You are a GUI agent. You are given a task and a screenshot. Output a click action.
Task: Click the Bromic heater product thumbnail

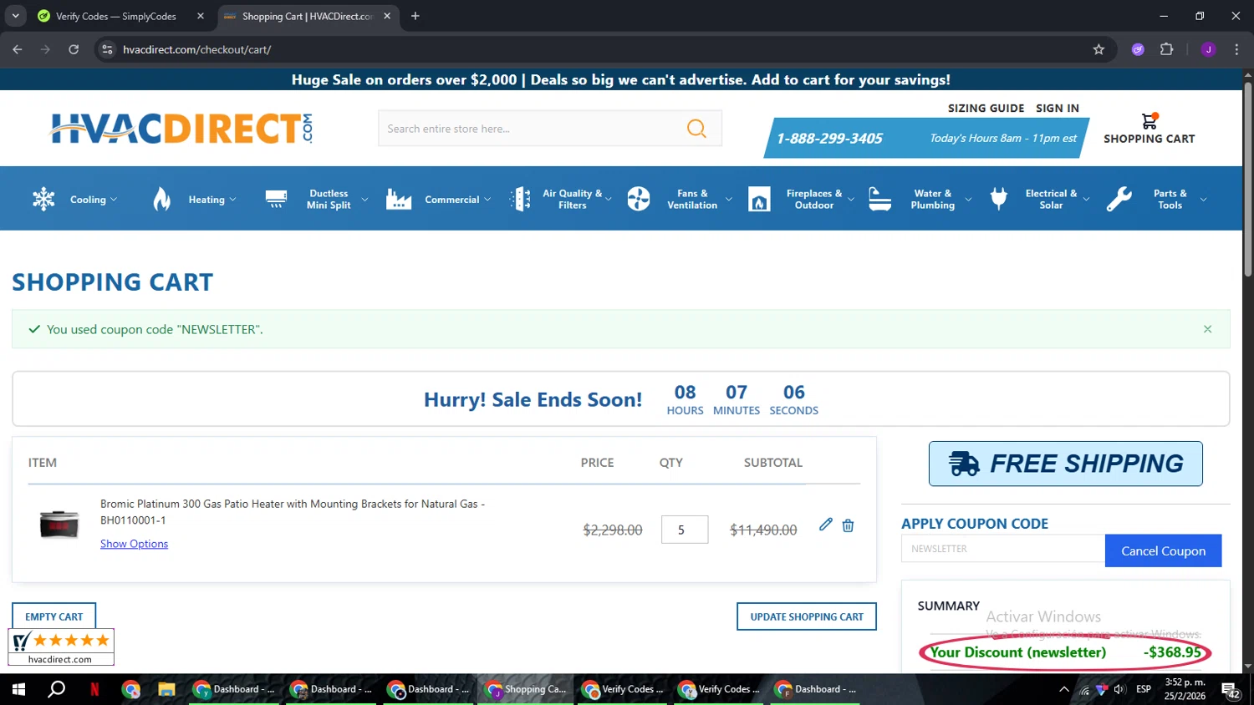point(59,525)
